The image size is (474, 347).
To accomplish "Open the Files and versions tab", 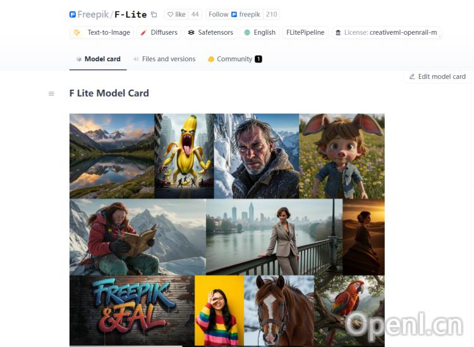I will point(164,59).
